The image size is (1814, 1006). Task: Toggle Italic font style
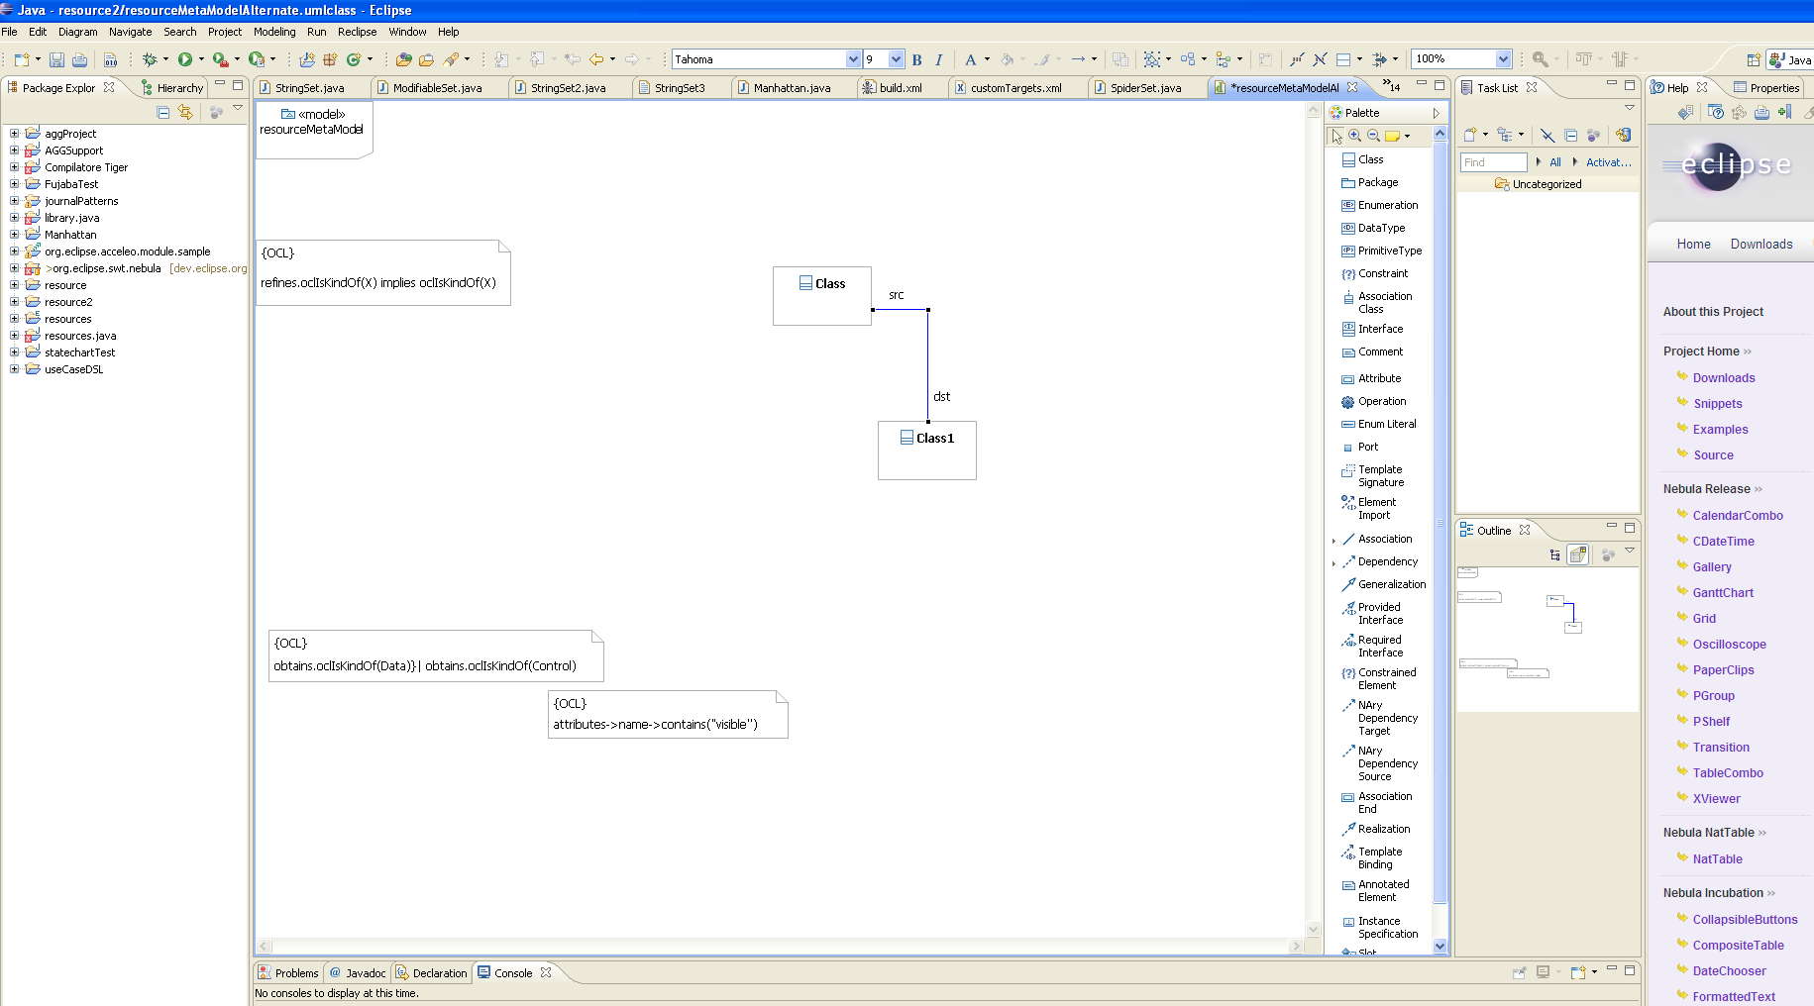pyautogui.click(x=938, y=59)
